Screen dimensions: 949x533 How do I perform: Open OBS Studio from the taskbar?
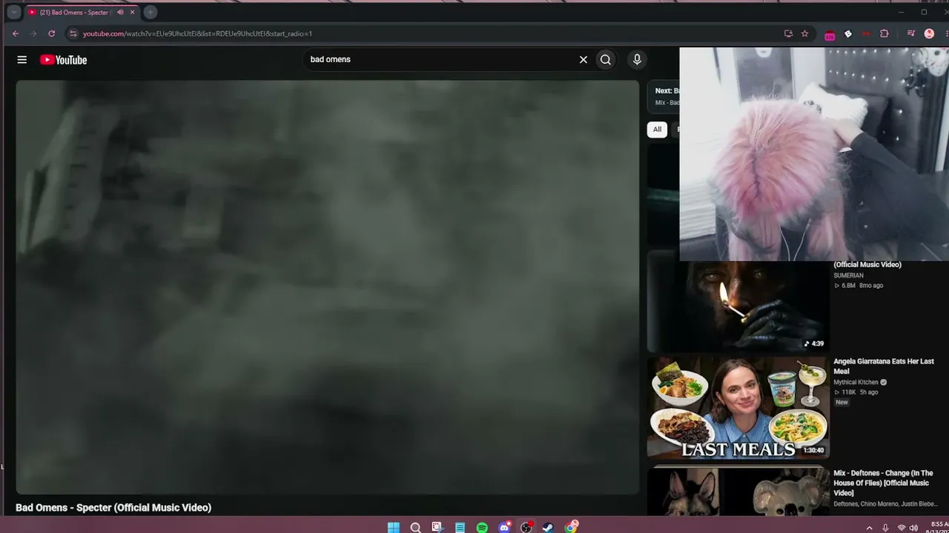526,527
